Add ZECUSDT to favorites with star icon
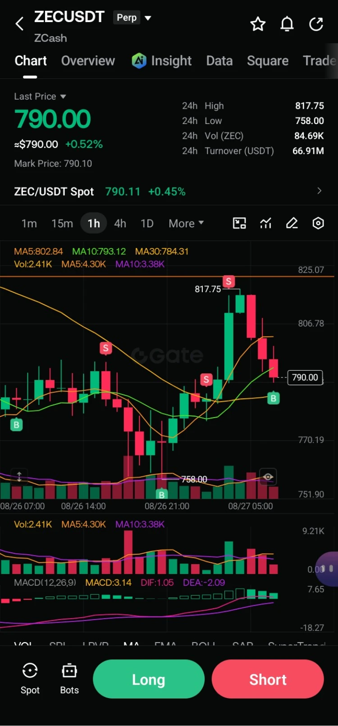 (258, 24)
